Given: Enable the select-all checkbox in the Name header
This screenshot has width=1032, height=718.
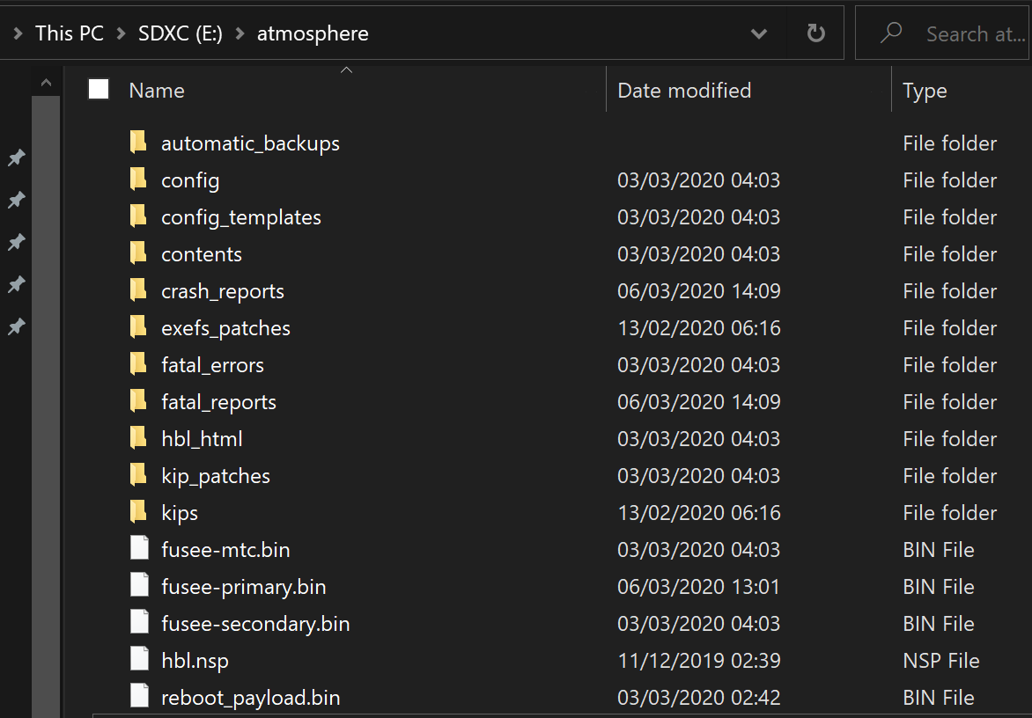Looking at the screenshot, I should tap(98, 88).
